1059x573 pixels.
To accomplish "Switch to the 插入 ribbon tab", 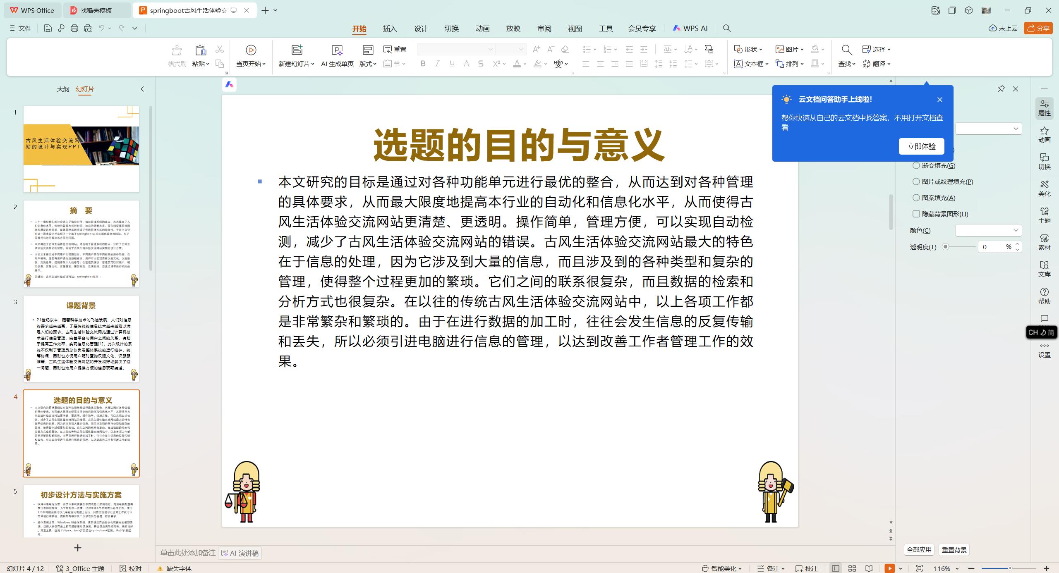I will pyautogui.click(x=389, y=28).
